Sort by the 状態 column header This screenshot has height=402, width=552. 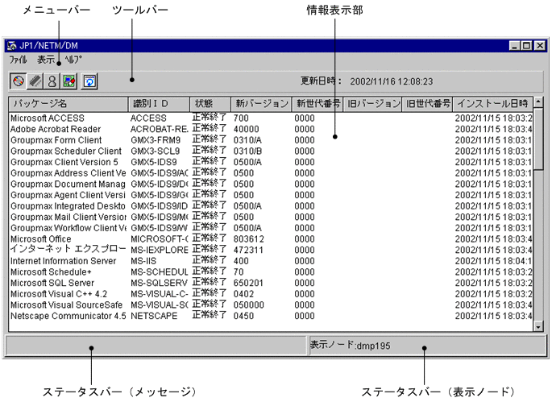click(210, 104)
